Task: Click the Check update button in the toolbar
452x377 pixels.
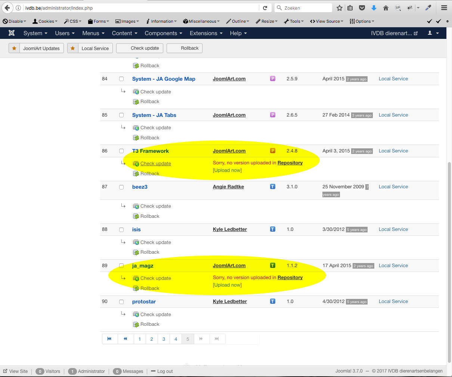Action: pyautogui.click(x=139, y=48)
